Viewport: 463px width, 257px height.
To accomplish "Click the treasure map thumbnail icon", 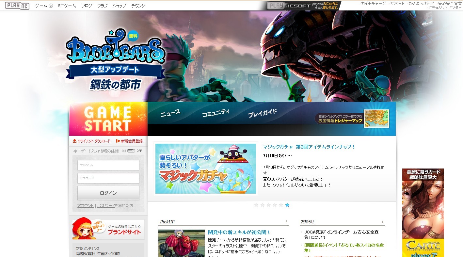I will tap(376, 119).
